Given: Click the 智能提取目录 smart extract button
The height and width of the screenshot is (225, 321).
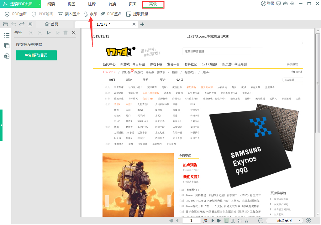Looking at the screenshot, I should [x=36, y=55].
